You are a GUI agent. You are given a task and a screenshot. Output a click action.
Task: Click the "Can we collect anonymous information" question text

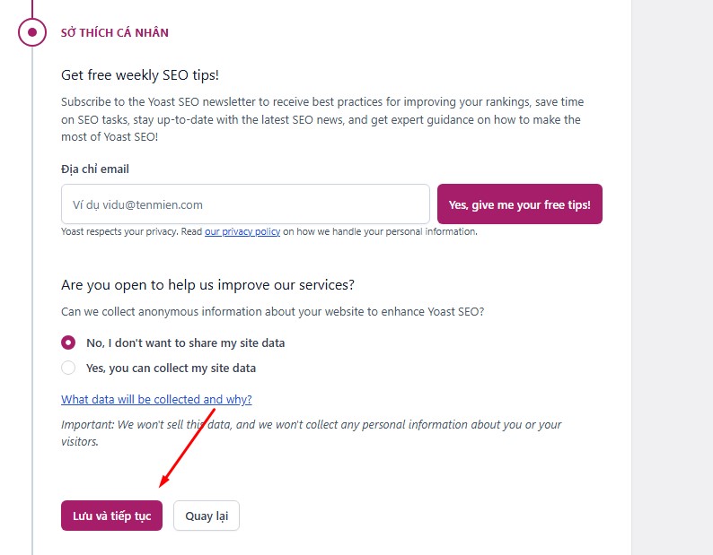pyautogui.click(x=272, y=311)
